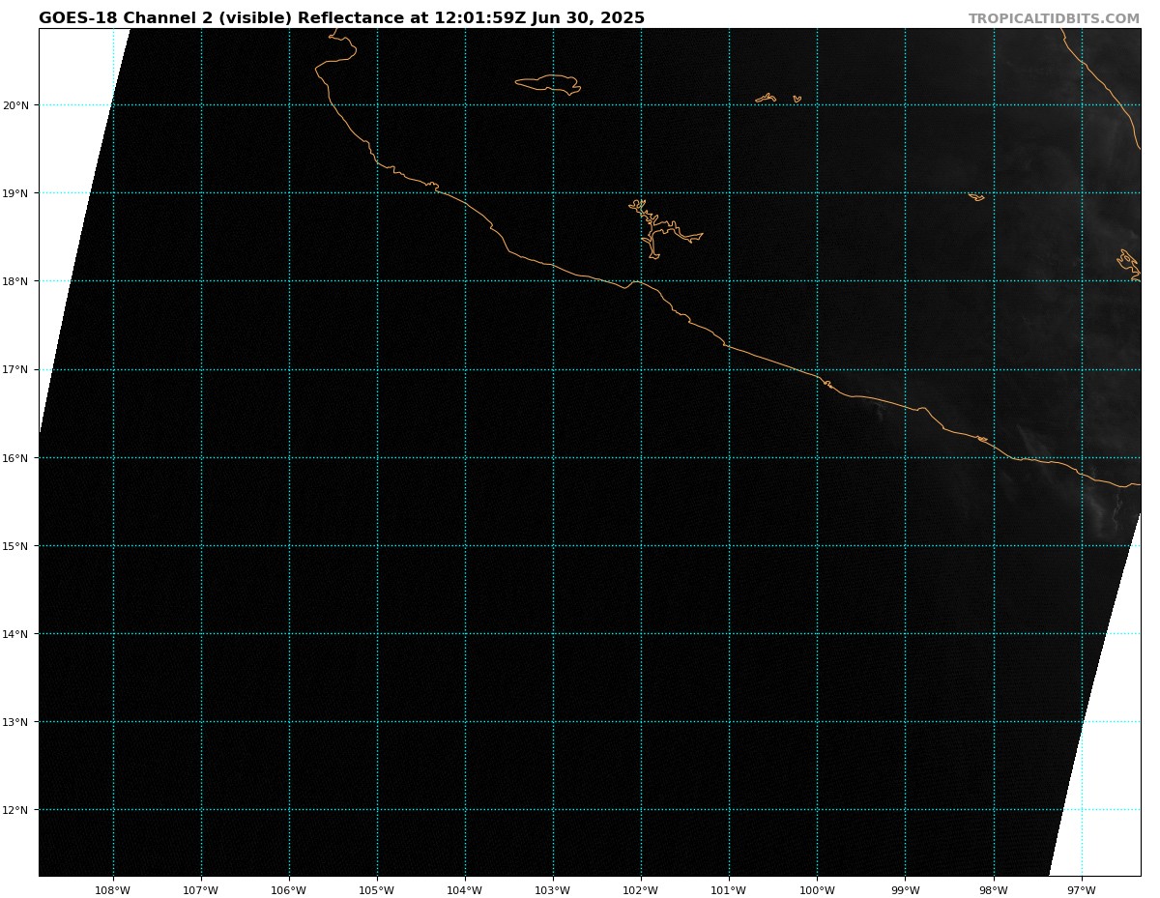Click the 97°W longitude axis label
1160x898 pixels.
tap(1082, 890)
